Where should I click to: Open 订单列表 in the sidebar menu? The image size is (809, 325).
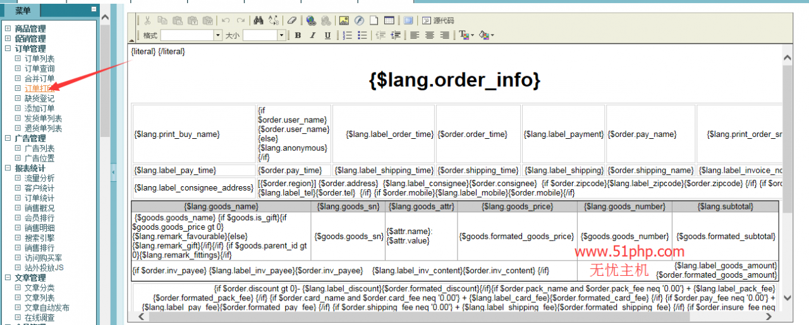pos(39,59)
